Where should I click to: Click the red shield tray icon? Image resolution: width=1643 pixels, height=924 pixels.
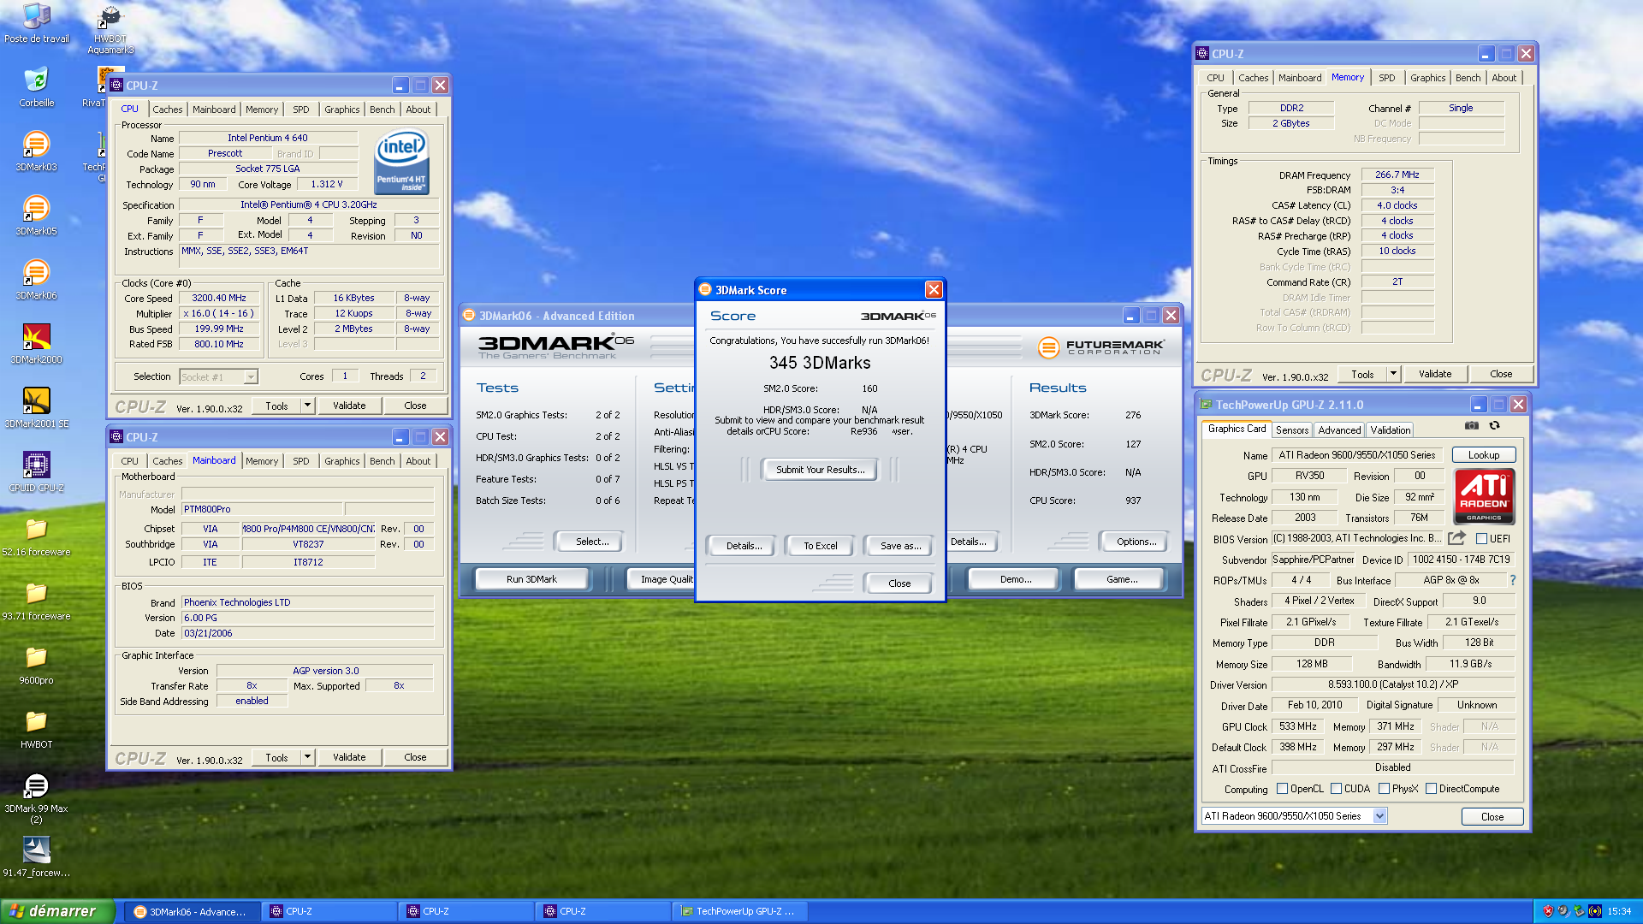pyautogui.click(x=1547, y=911)
